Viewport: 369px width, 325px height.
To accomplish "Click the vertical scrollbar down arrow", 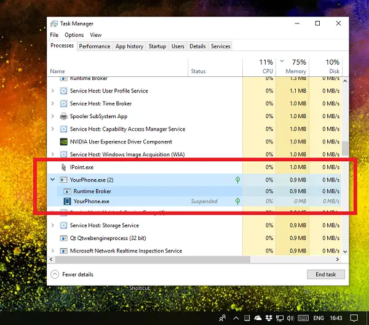I will (345, 252).
